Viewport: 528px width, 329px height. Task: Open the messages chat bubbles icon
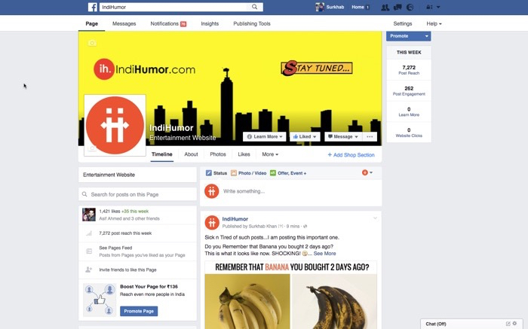pyautogui.click(x=398, y=7)
